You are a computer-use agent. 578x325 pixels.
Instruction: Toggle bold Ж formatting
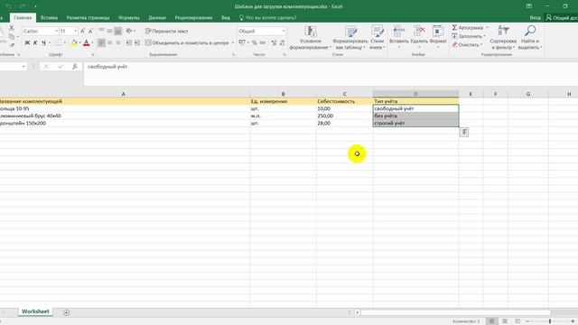point(27,43)
